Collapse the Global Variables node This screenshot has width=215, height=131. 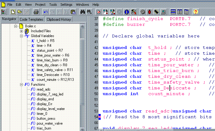[22, 36]
